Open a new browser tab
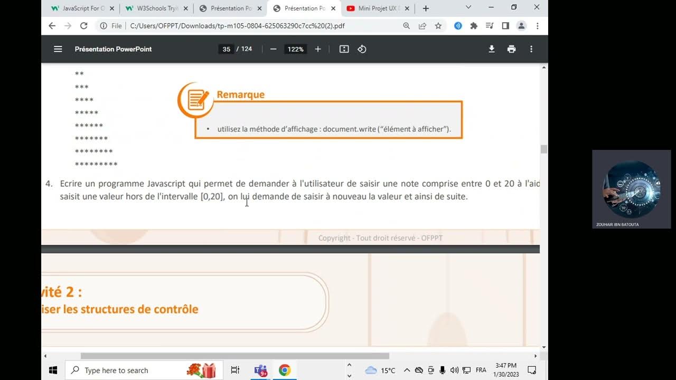Viewport: 676px width, 380px height. 426,8
